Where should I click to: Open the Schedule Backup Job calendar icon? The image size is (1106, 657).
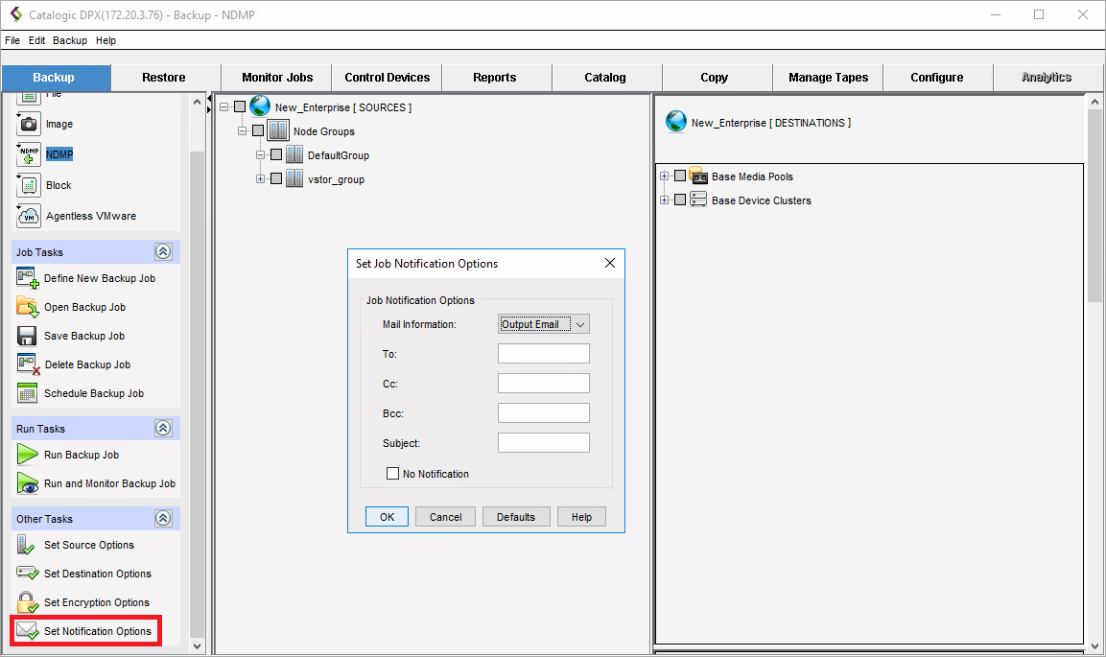pos(28,393)
